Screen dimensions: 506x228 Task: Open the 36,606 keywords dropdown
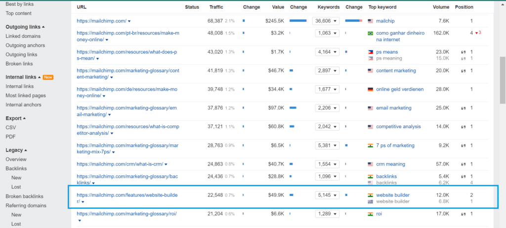(x=326, y=21)
